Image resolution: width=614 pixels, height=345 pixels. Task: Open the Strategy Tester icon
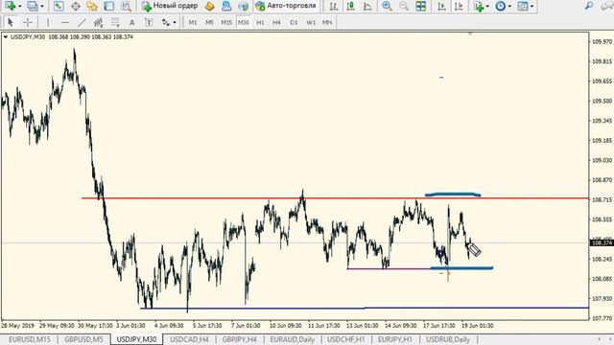point(126,6)
